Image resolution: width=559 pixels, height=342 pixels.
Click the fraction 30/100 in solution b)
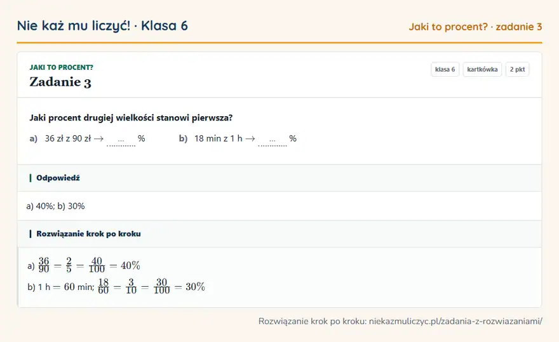pos(162,286)
